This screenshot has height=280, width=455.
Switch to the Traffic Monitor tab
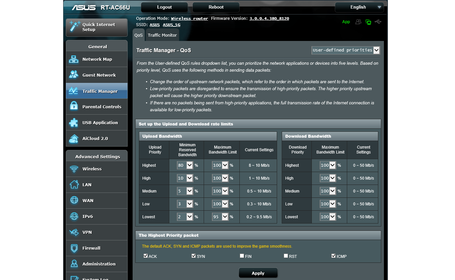coord(162,35)
